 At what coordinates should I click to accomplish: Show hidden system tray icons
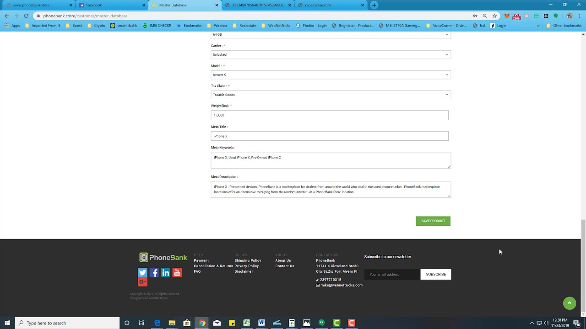click(x=532, y=323)
